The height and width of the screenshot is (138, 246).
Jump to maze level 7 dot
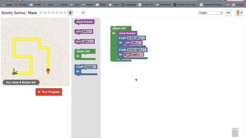tap(65, 13)
